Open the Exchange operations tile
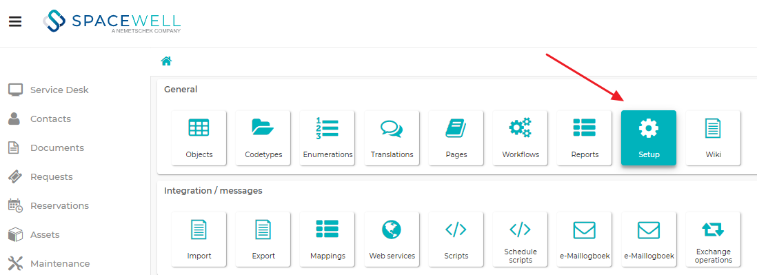757x275 pixels. pyautogui.click(x=713, y=239)
